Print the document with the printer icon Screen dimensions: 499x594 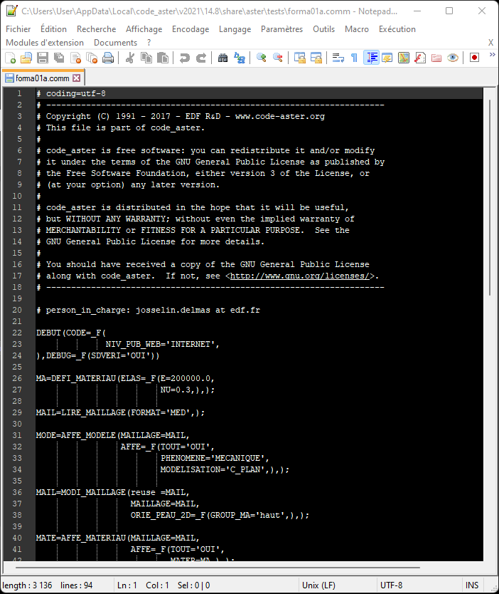[108, 58]
